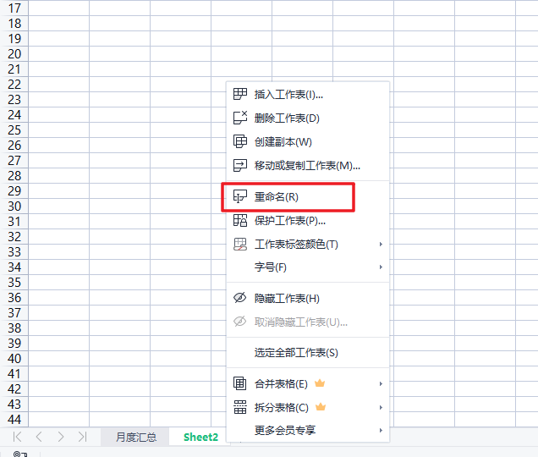
Task: Click the Merge Tables icon
Action: pos(240,383)
